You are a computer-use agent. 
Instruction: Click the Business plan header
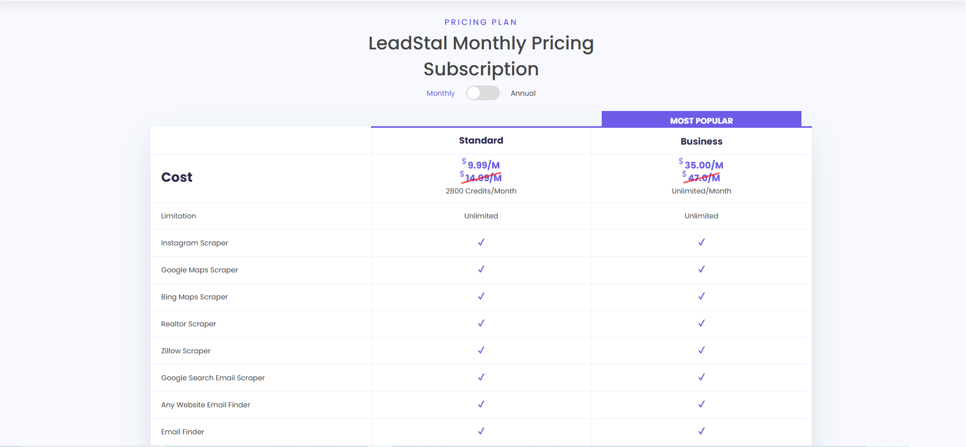[x=701, y=142]
